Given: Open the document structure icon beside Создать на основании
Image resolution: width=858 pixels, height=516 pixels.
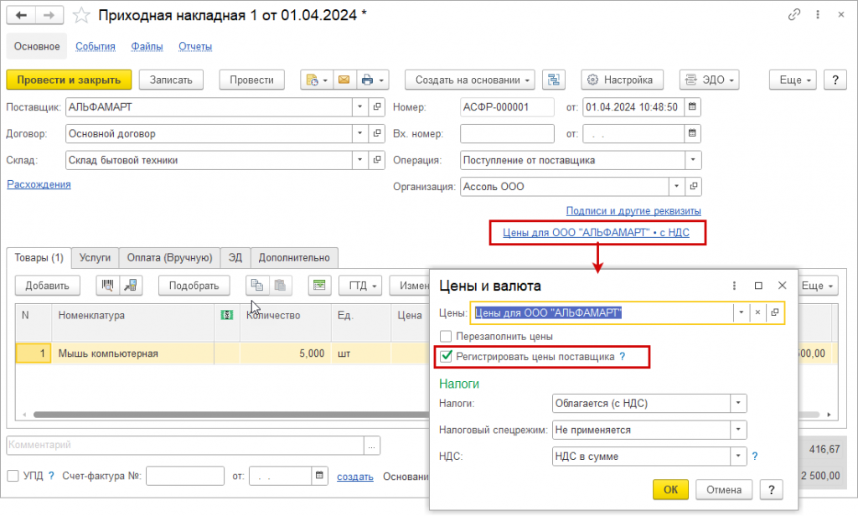Looking at the screenshot, I should coord(554,80).
